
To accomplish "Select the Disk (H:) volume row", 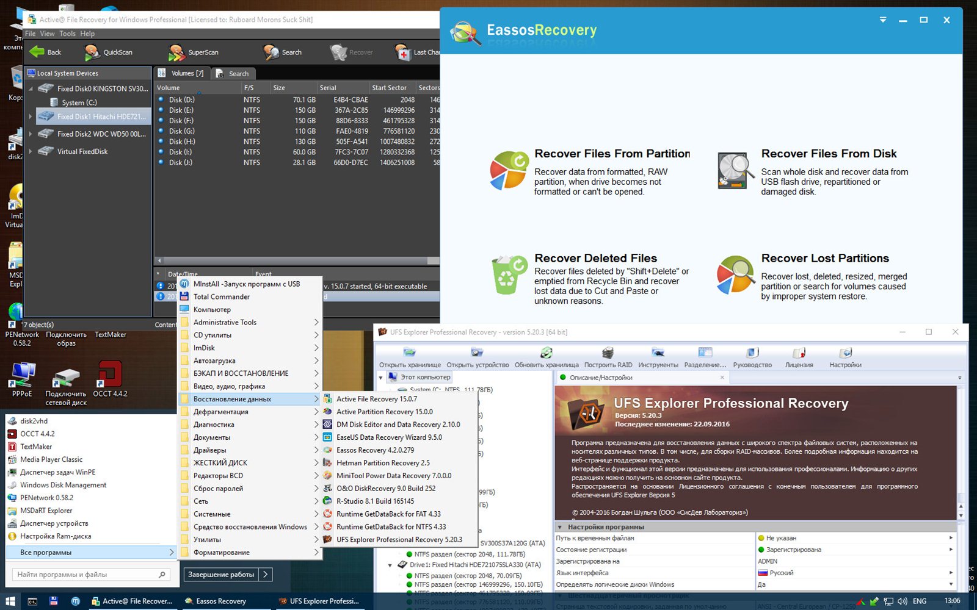I will (297, 142).
